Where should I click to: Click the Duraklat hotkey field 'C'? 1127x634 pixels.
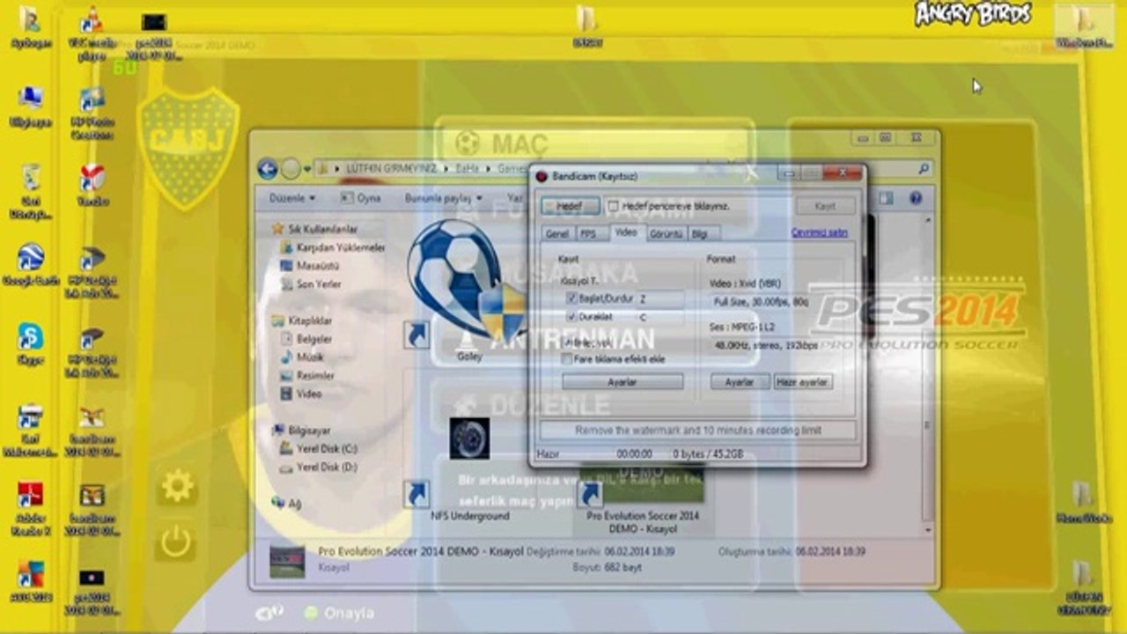tap(659, 316)
